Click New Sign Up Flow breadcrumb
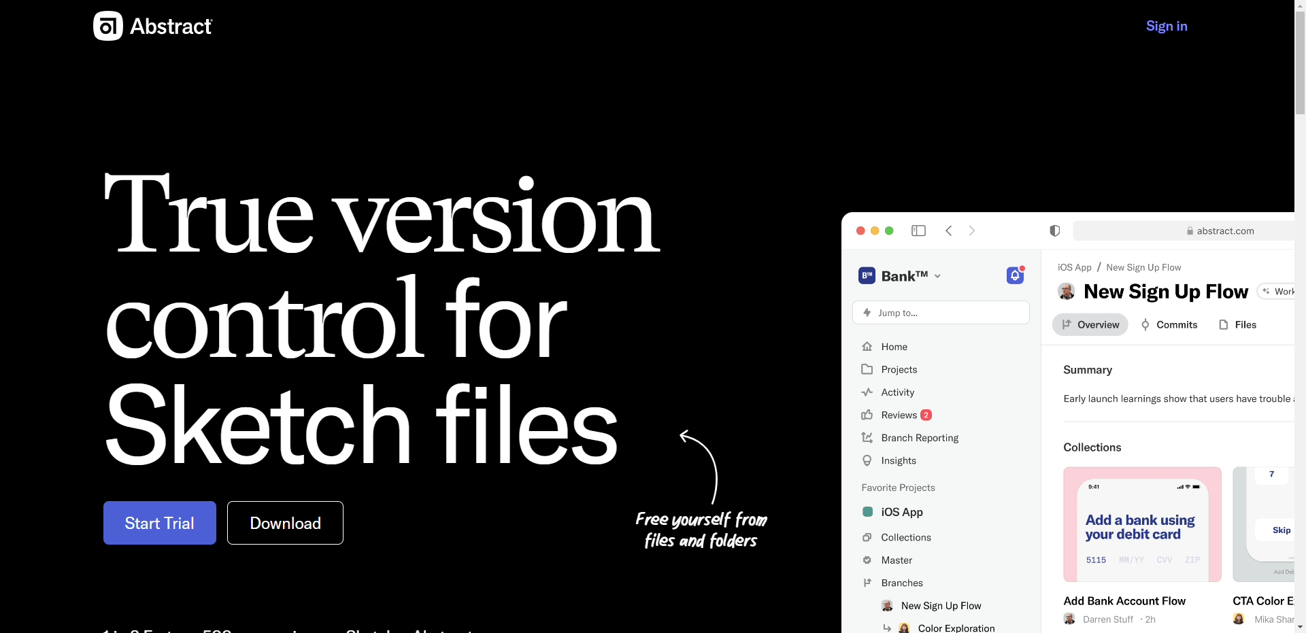Image resolution: width=1306 pixels, height=633 pixels. [x=1143, y=267]
